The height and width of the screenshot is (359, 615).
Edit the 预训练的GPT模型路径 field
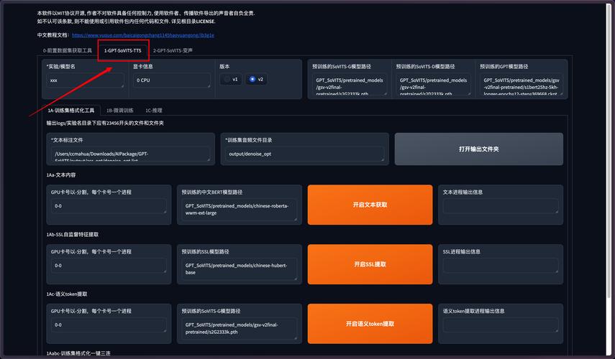(x=521, y=84)
